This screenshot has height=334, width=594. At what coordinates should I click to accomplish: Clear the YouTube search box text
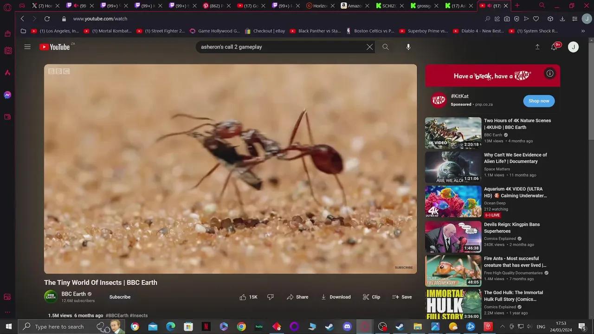pos(369,47)
